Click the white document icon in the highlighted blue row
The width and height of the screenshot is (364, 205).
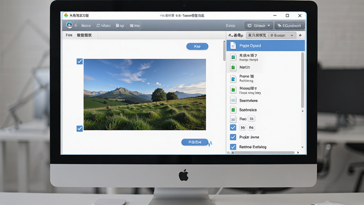point(233,46)
